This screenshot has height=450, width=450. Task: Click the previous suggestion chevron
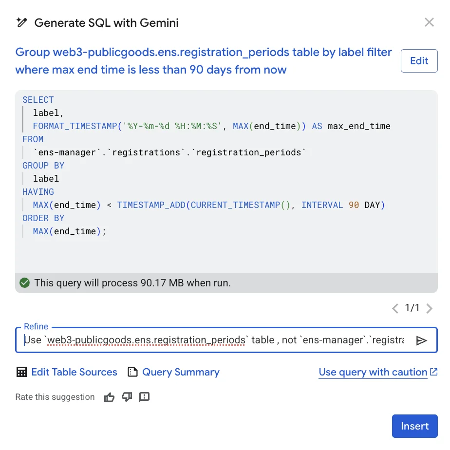click(x=395, y=308)
